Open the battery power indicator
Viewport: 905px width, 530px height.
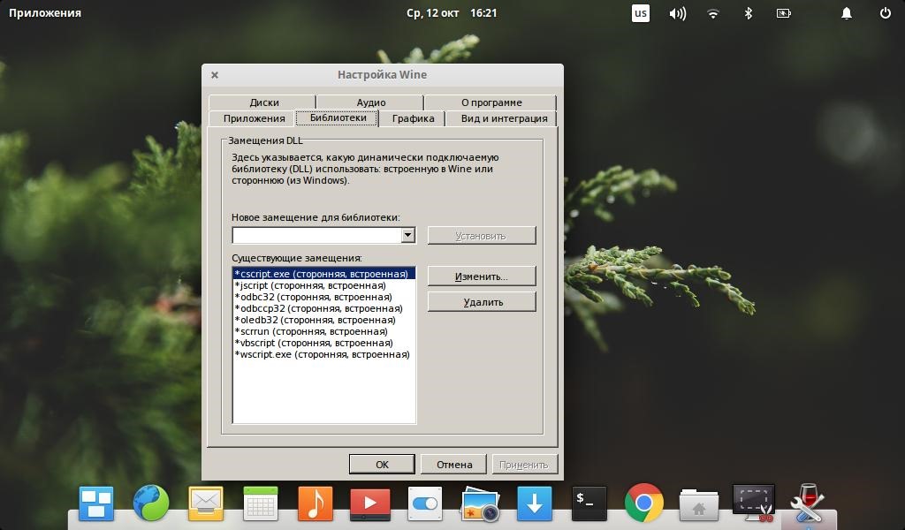coord(784,13)
